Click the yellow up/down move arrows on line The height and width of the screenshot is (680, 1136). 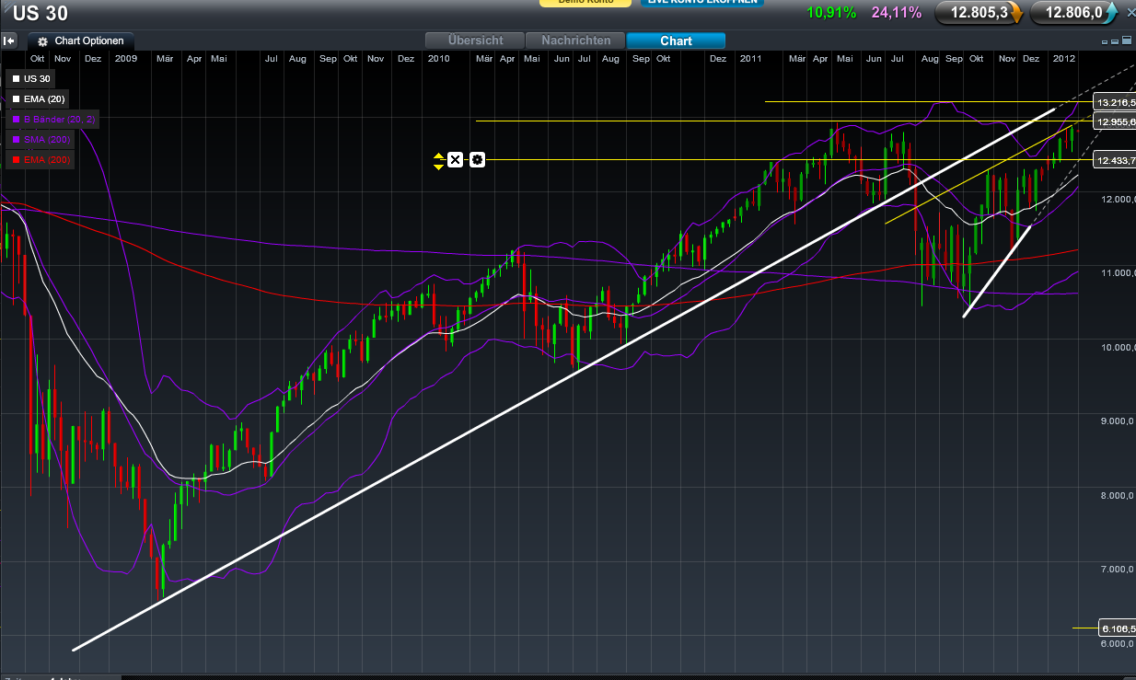(x=438, y=160)
